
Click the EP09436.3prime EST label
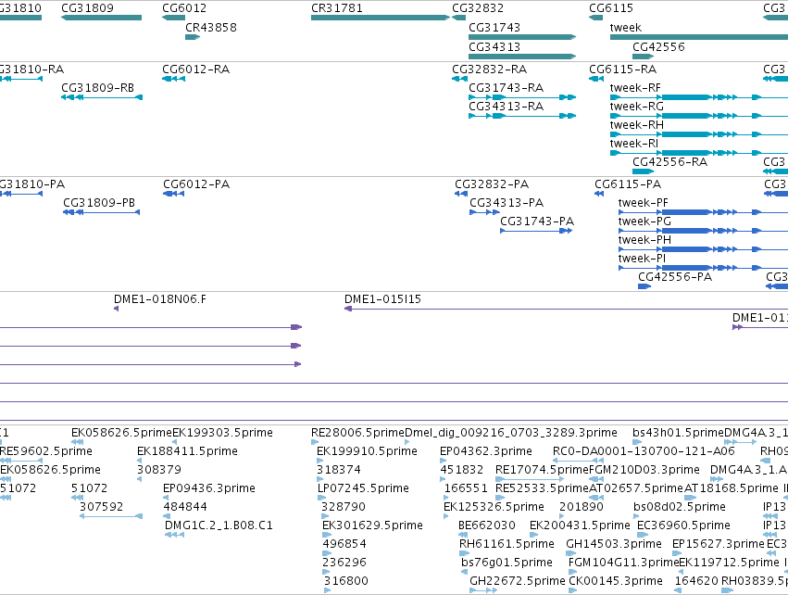pos(208,488)
